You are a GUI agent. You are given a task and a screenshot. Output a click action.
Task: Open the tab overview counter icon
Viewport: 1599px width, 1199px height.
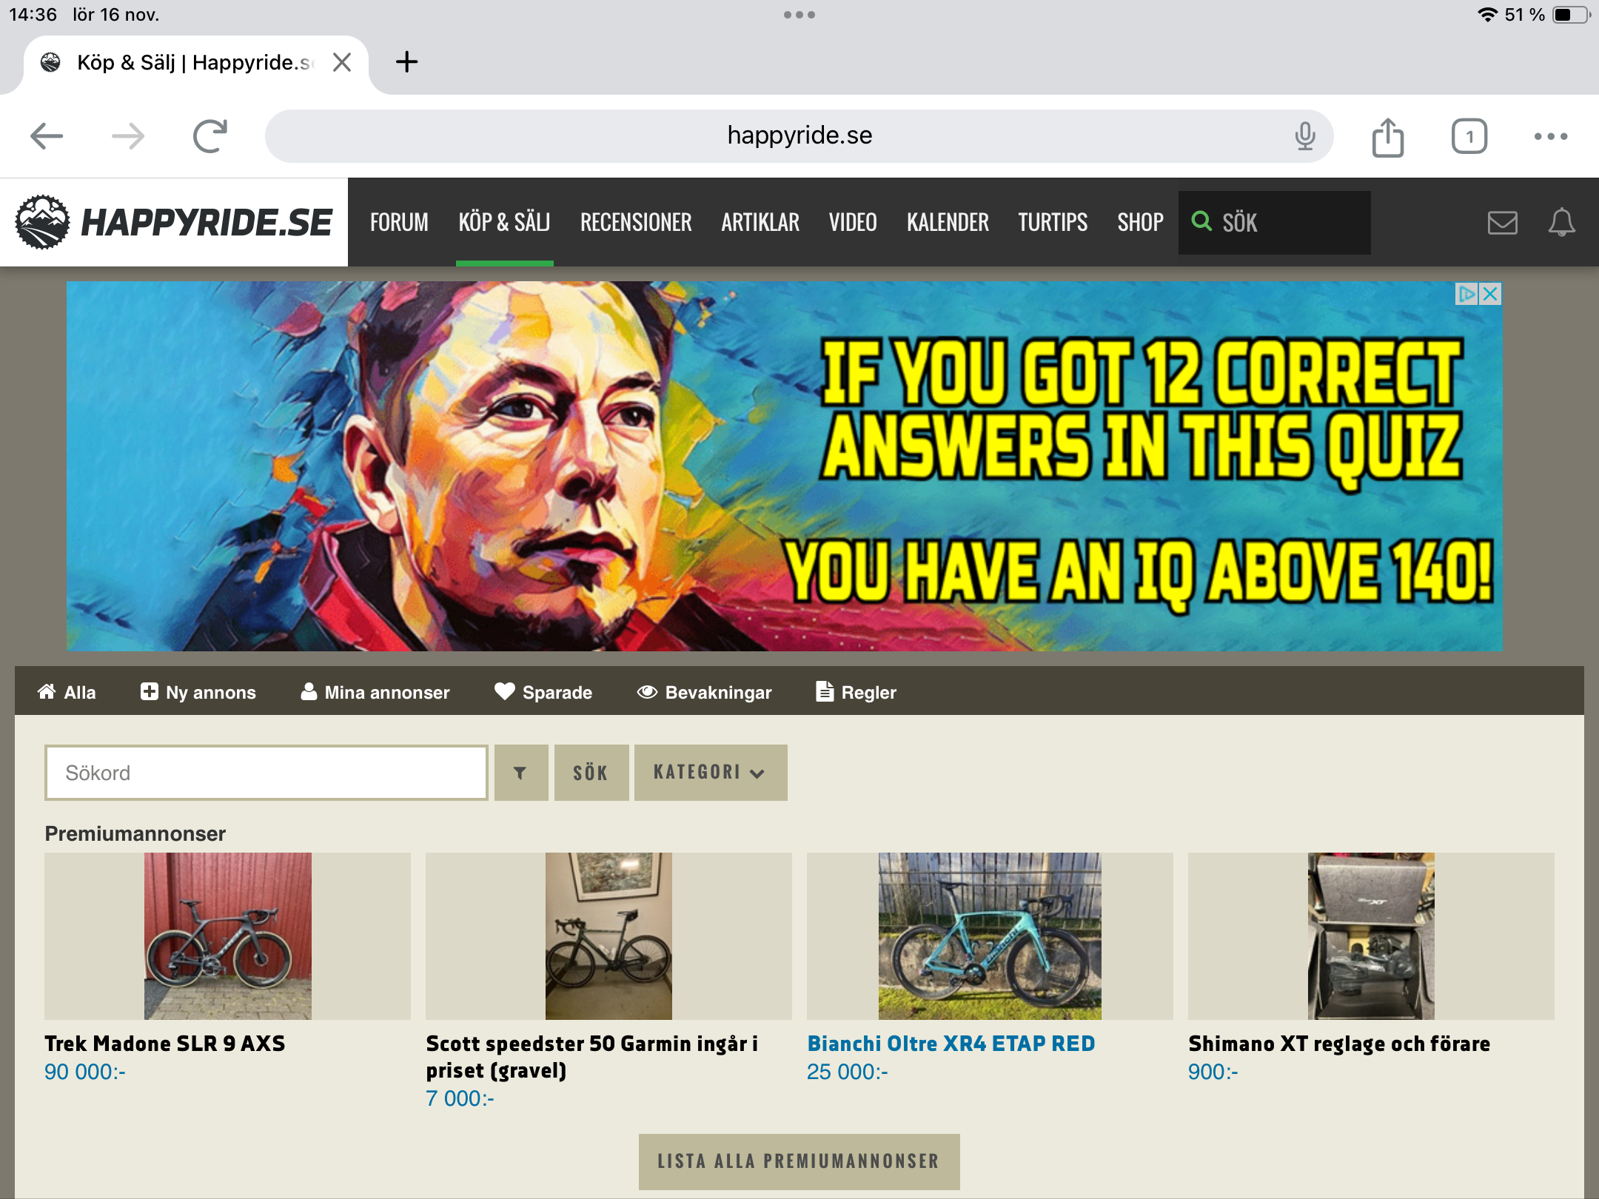(1469, 137)
